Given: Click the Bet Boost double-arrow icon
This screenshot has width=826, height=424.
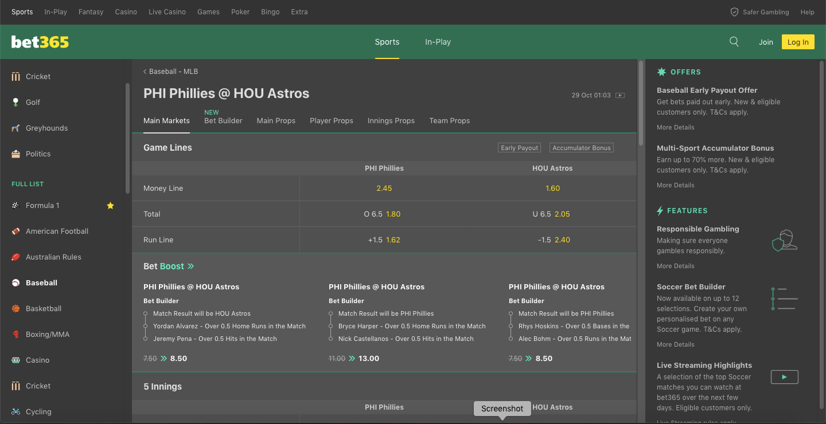Looking at the screenshot, I should (x=191, y=266).
